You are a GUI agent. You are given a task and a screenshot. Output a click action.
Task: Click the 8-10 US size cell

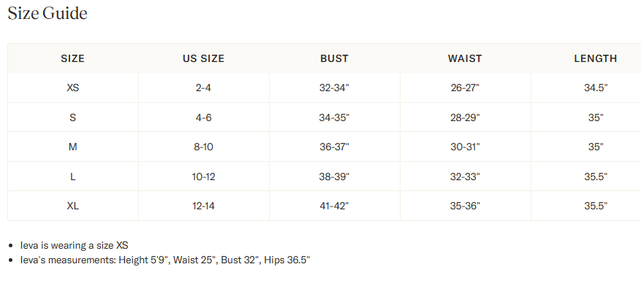pos(204,147)
